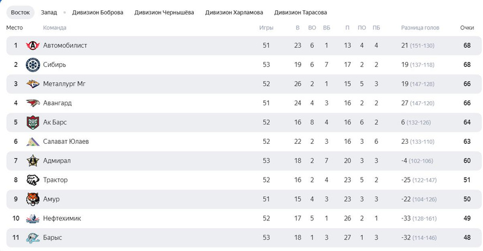The image size is (483, 251).
Task: Click the Barys team logo
Action: (33, 238)
